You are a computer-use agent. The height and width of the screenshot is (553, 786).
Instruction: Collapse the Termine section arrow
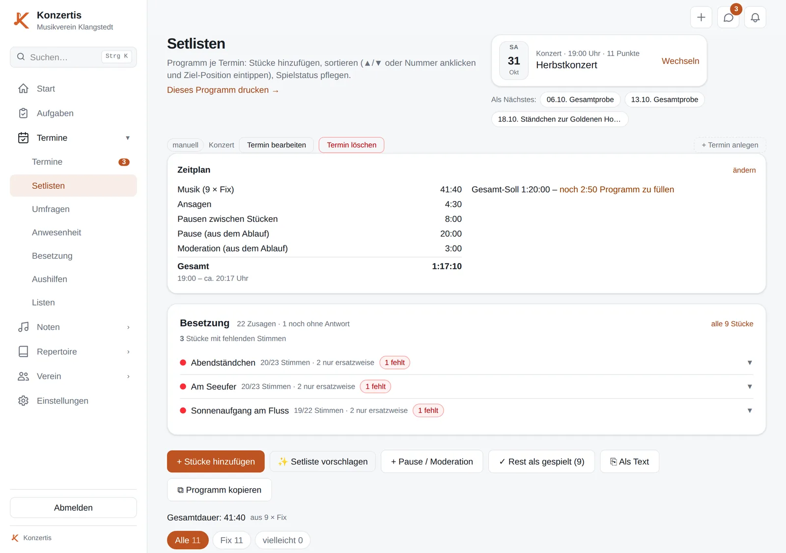click(128, 138)
